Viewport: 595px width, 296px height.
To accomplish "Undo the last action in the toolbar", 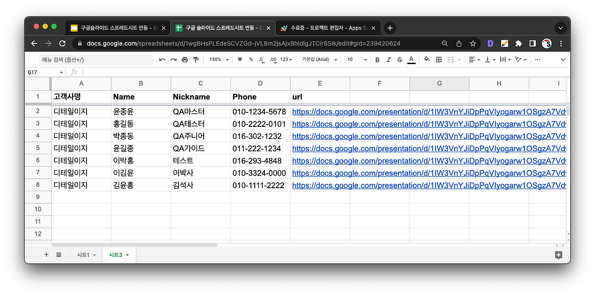I will click(x=162, y=59).
